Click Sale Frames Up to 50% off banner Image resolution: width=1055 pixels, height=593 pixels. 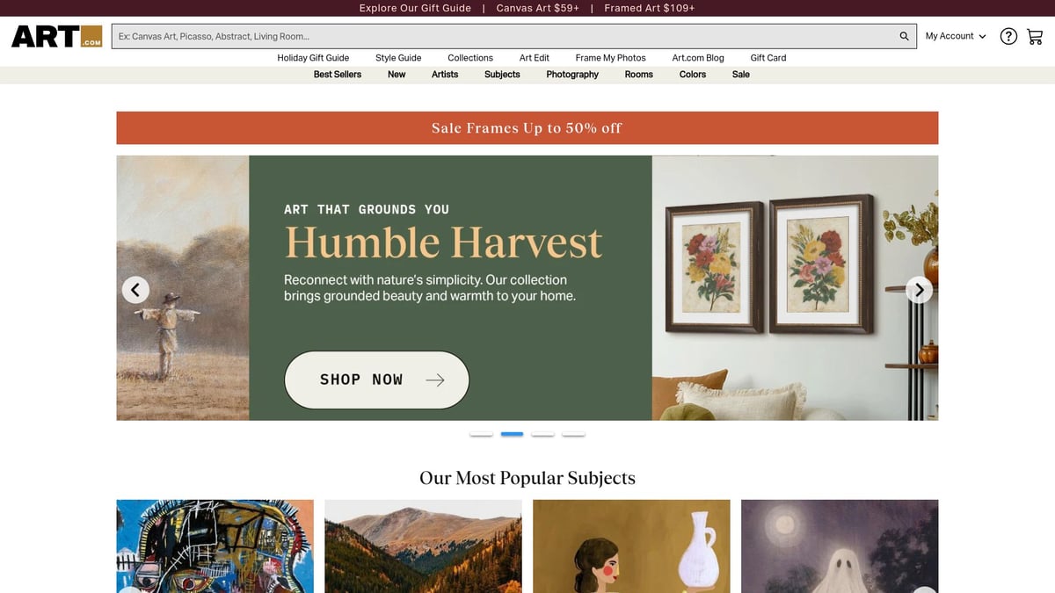(x=527, y=127)
